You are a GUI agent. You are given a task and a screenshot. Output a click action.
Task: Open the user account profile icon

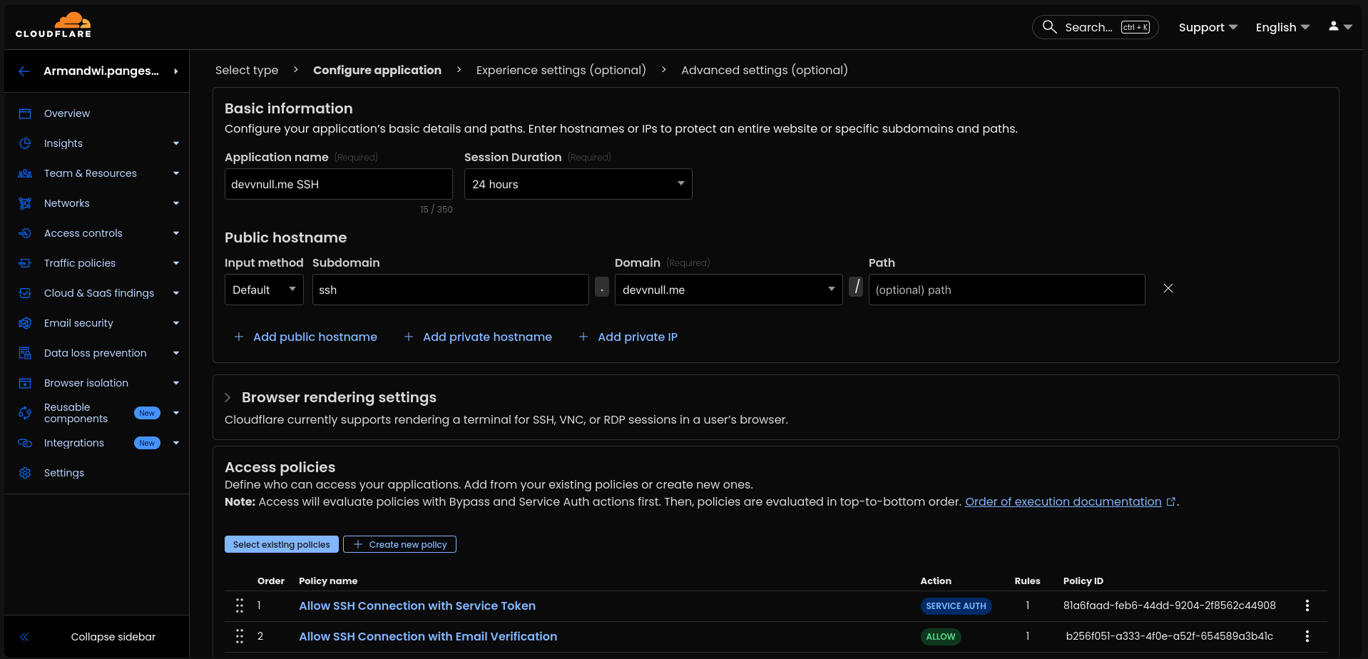[1334, 26]
